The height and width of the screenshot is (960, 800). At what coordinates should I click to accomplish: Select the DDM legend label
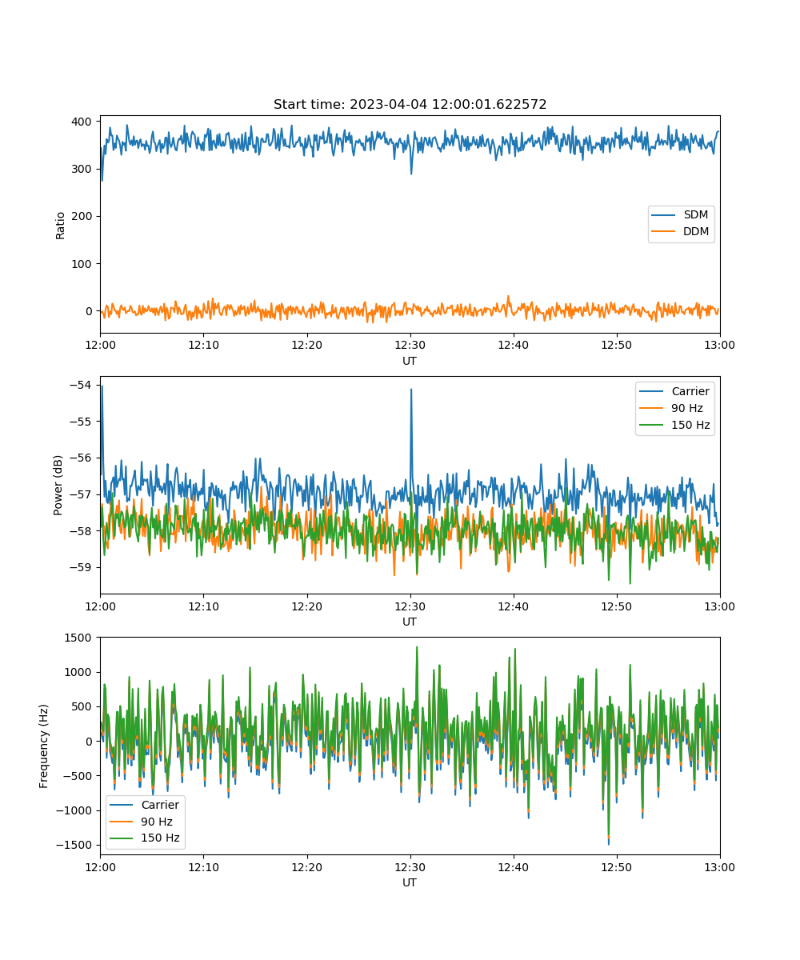(696, 232)
